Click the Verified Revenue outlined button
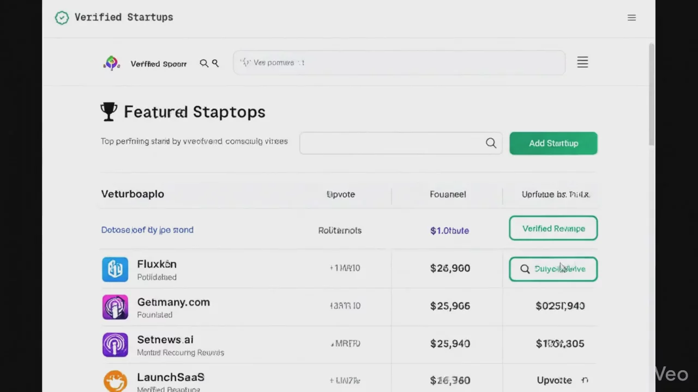Image resolution: width=698 pixels, height=392 pixels. (553, 228)
